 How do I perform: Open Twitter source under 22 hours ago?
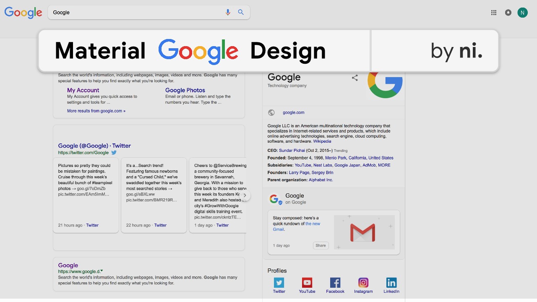pos(160,225)
